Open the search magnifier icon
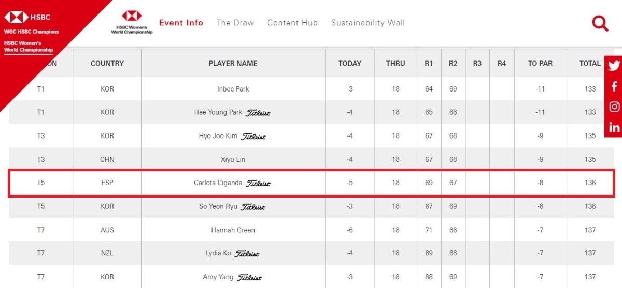 tap(600, 23)
